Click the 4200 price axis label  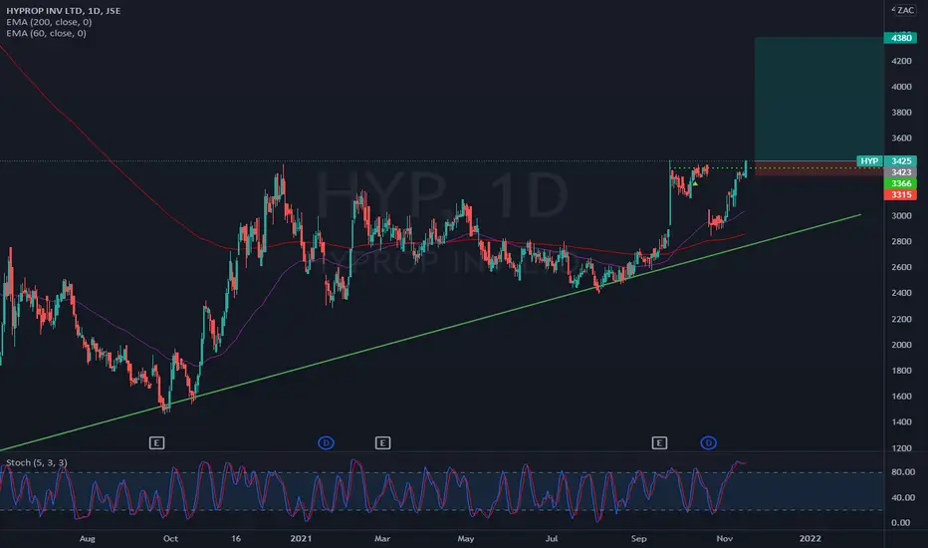(x=901, y=61)
